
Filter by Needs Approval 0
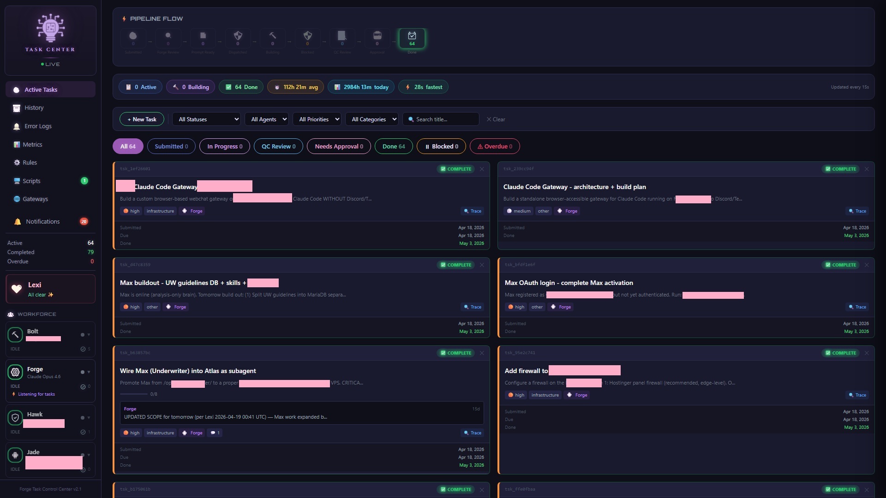point(339,147)
